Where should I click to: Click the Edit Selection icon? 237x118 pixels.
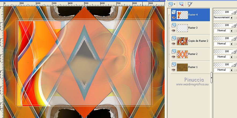point(190,4)
